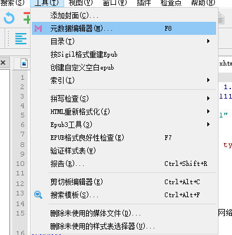Expand the 索引(I) submenu arrow
This screenshot has height=235, width=232.
coord(208,80)
